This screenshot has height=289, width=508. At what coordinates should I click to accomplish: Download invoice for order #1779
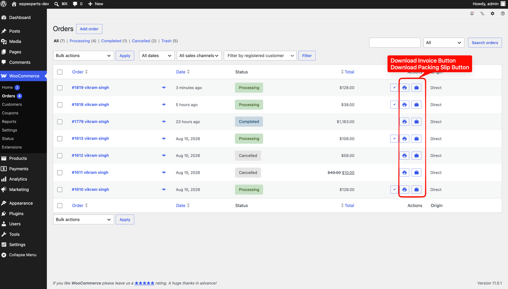click(x=404, y=122)
